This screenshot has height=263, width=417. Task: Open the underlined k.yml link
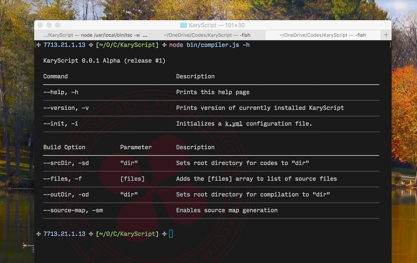tap(234, 124)
